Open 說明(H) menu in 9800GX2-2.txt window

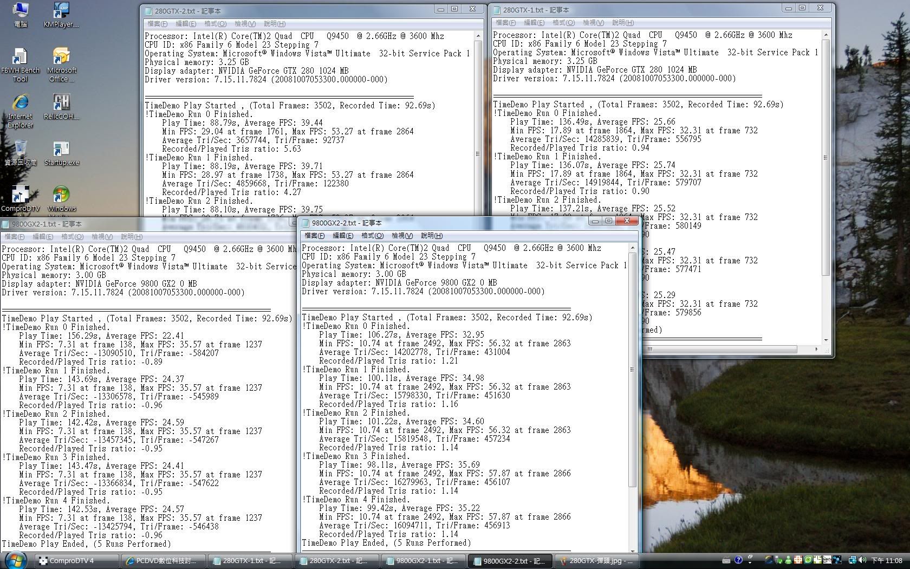click(432, 236)
